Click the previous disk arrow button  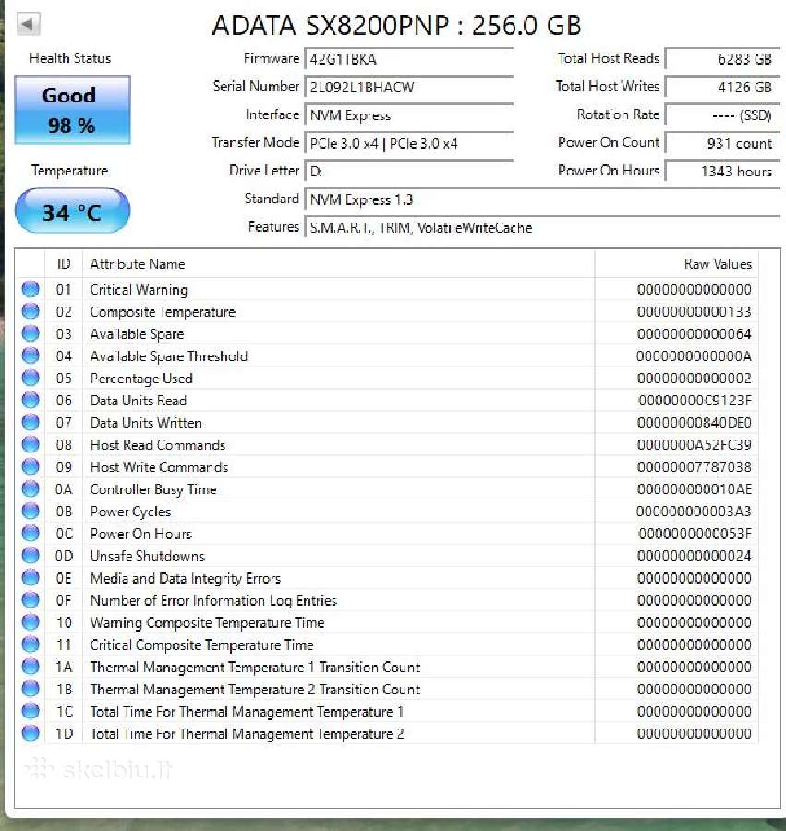pyautogui.click(x=28, y=24)
